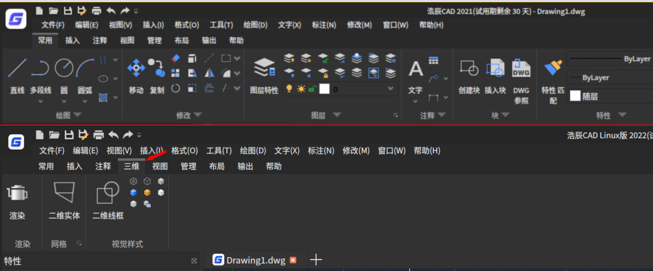653x271 pixels.
Task: Activate the 圆弧 arc tool in CAD 2021
Action: click(85, 76)
